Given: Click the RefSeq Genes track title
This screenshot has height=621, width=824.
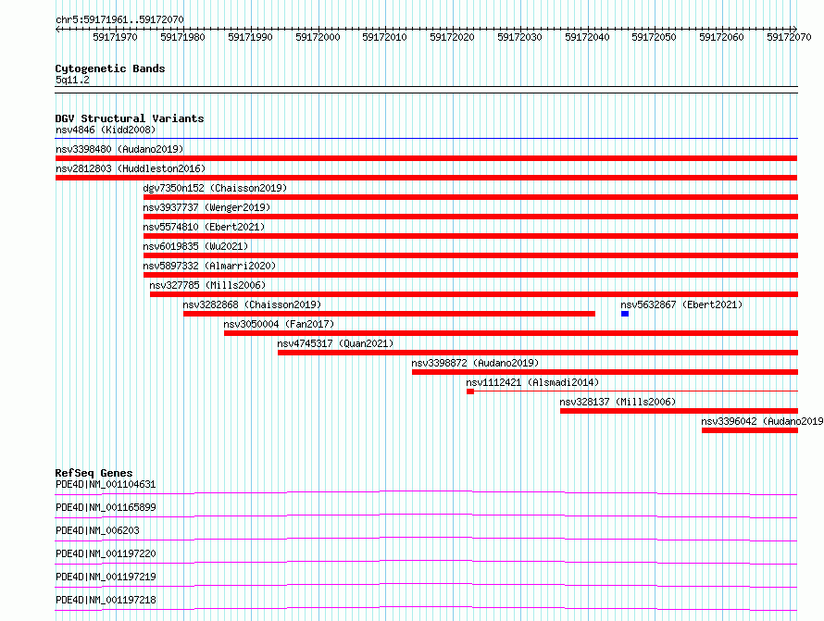Looking at the screenshot, I should coord(94,473).
